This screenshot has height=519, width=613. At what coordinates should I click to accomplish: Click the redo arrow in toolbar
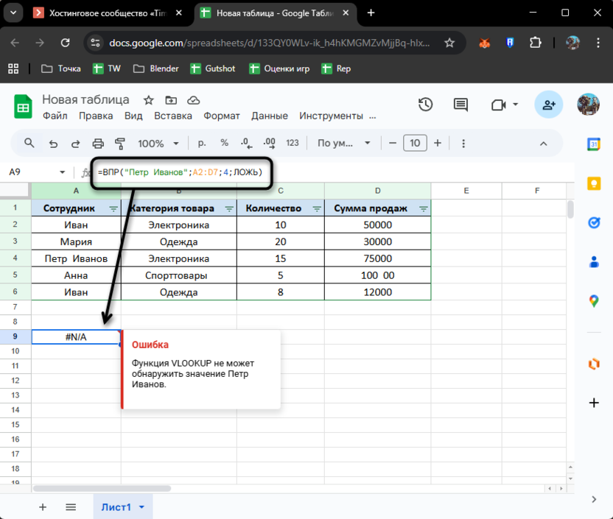75,144
